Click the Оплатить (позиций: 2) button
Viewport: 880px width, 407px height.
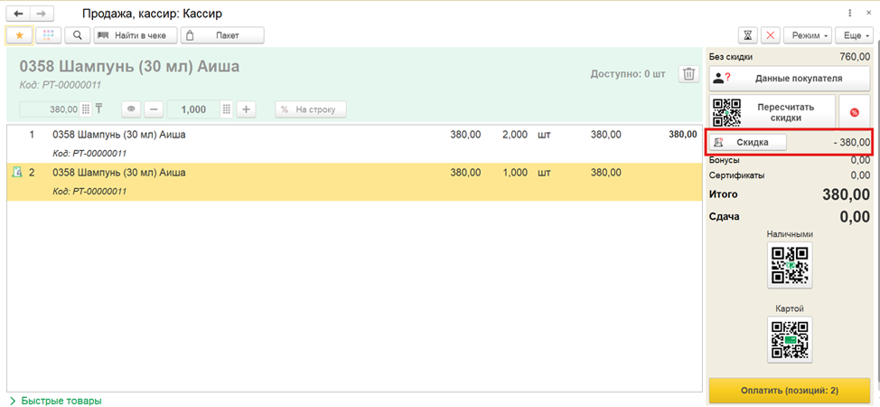click(790, 391)
